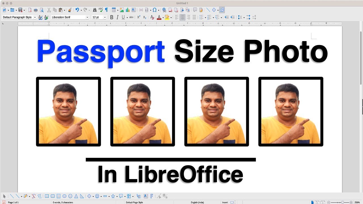The height and width of the screenshot is (204, 363).
Task: Select the Insert Line tool in top toolbar
Action: coord(208,10)
